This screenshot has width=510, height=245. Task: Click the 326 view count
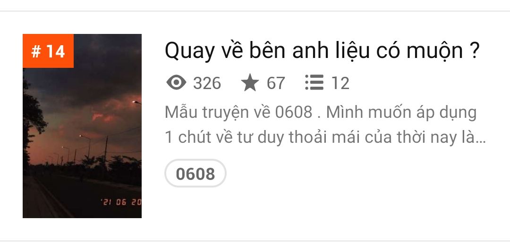tap(207, 83)
